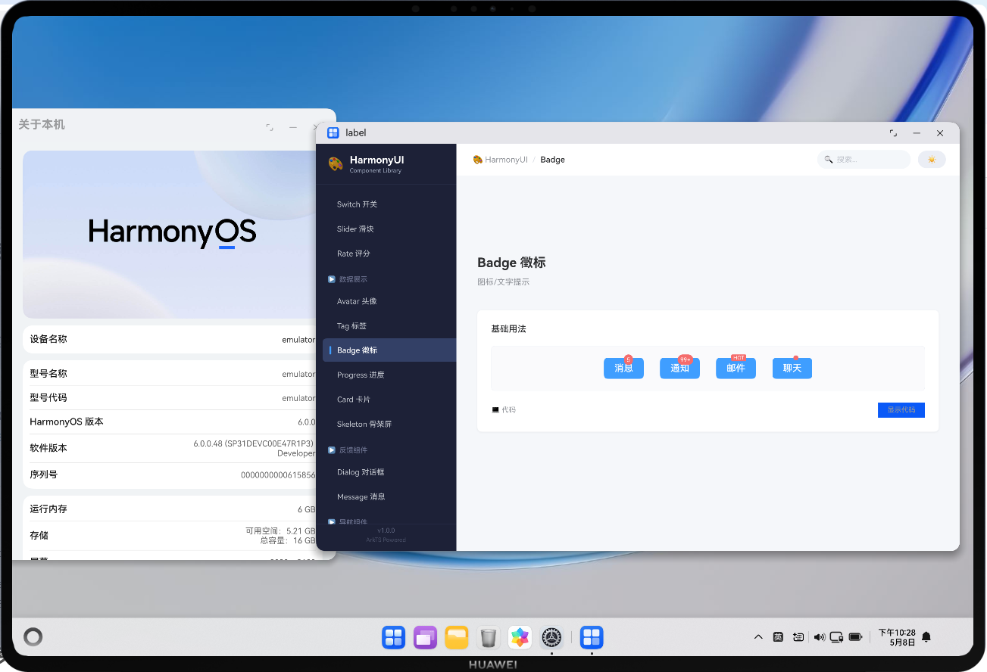Click the battery icon in the system tray

pyautogui.click(x=856, y=637)
